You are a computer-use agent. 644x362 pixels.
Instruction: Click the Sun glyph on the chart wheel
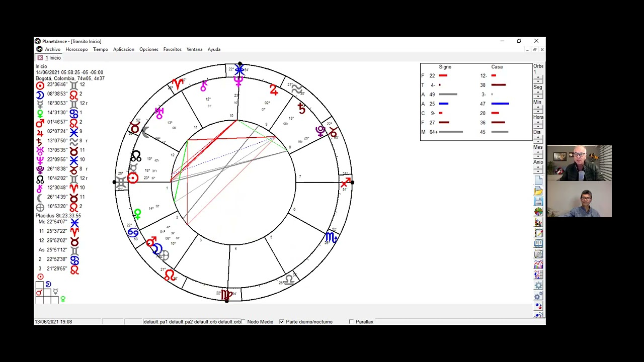coord(132,178)
